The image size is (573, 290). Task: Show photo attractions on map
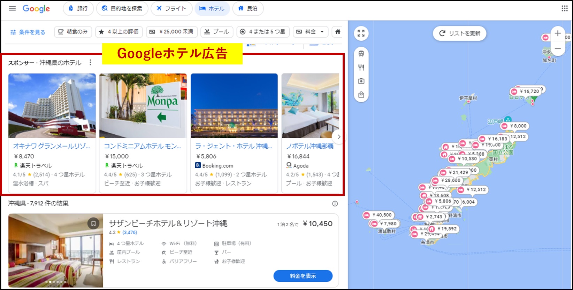coord(361,81)
